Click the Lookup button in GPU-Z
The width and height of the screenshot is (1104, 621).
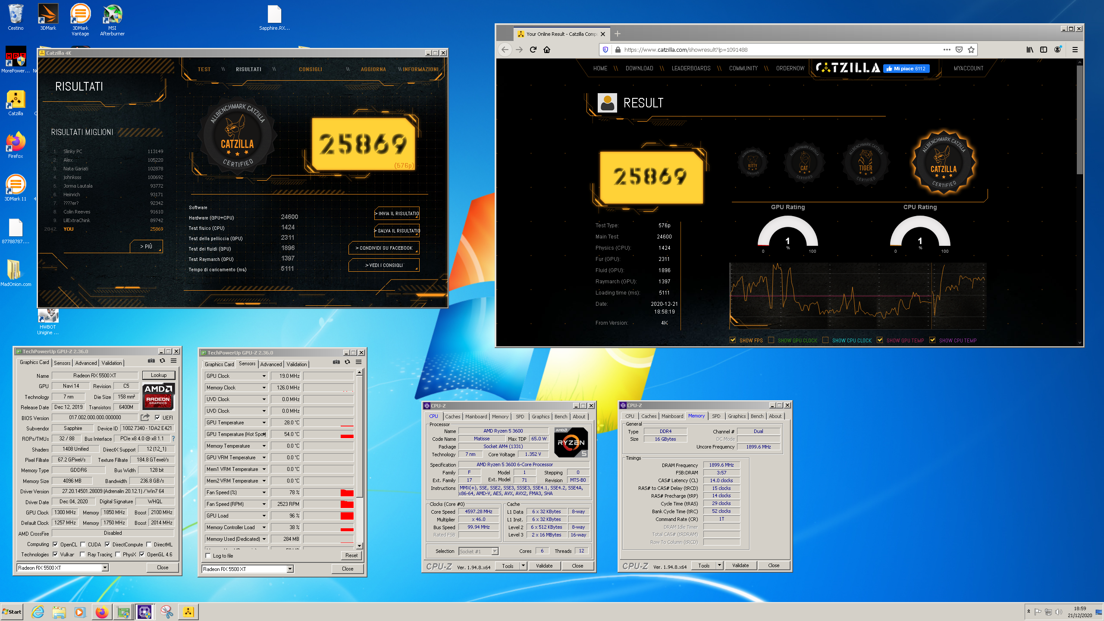[x=158, y=375]
